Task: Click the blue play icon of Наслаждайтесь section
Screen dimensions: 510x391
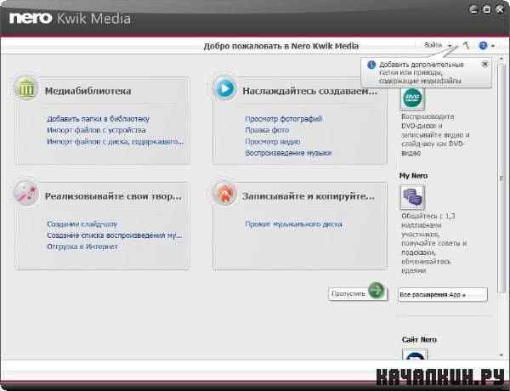Action: (x=224, y=88)
